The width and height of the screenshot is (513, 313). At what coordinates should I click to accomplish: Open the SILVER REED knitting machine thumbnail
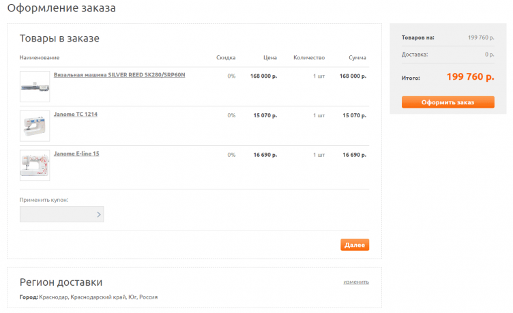(35, 87)
